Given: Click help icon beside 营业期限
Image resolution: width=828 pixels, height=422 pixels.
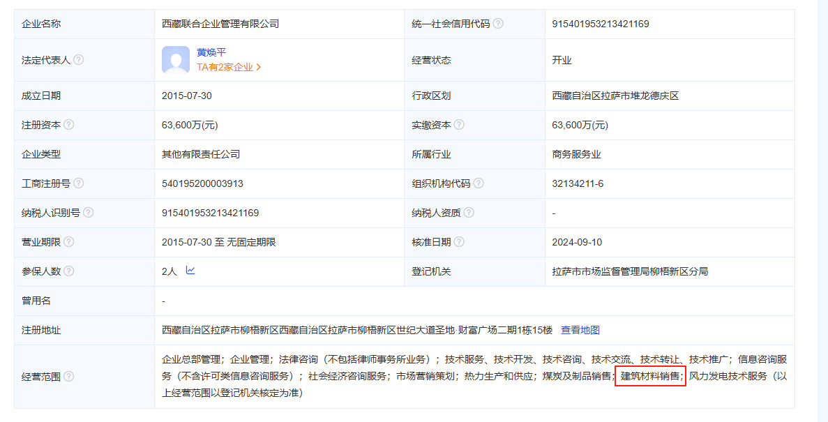Looking at the screenshot, I should [x=68, y=242].
